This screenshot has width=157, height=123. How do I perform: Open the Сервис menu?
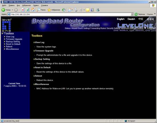point(36,5)
